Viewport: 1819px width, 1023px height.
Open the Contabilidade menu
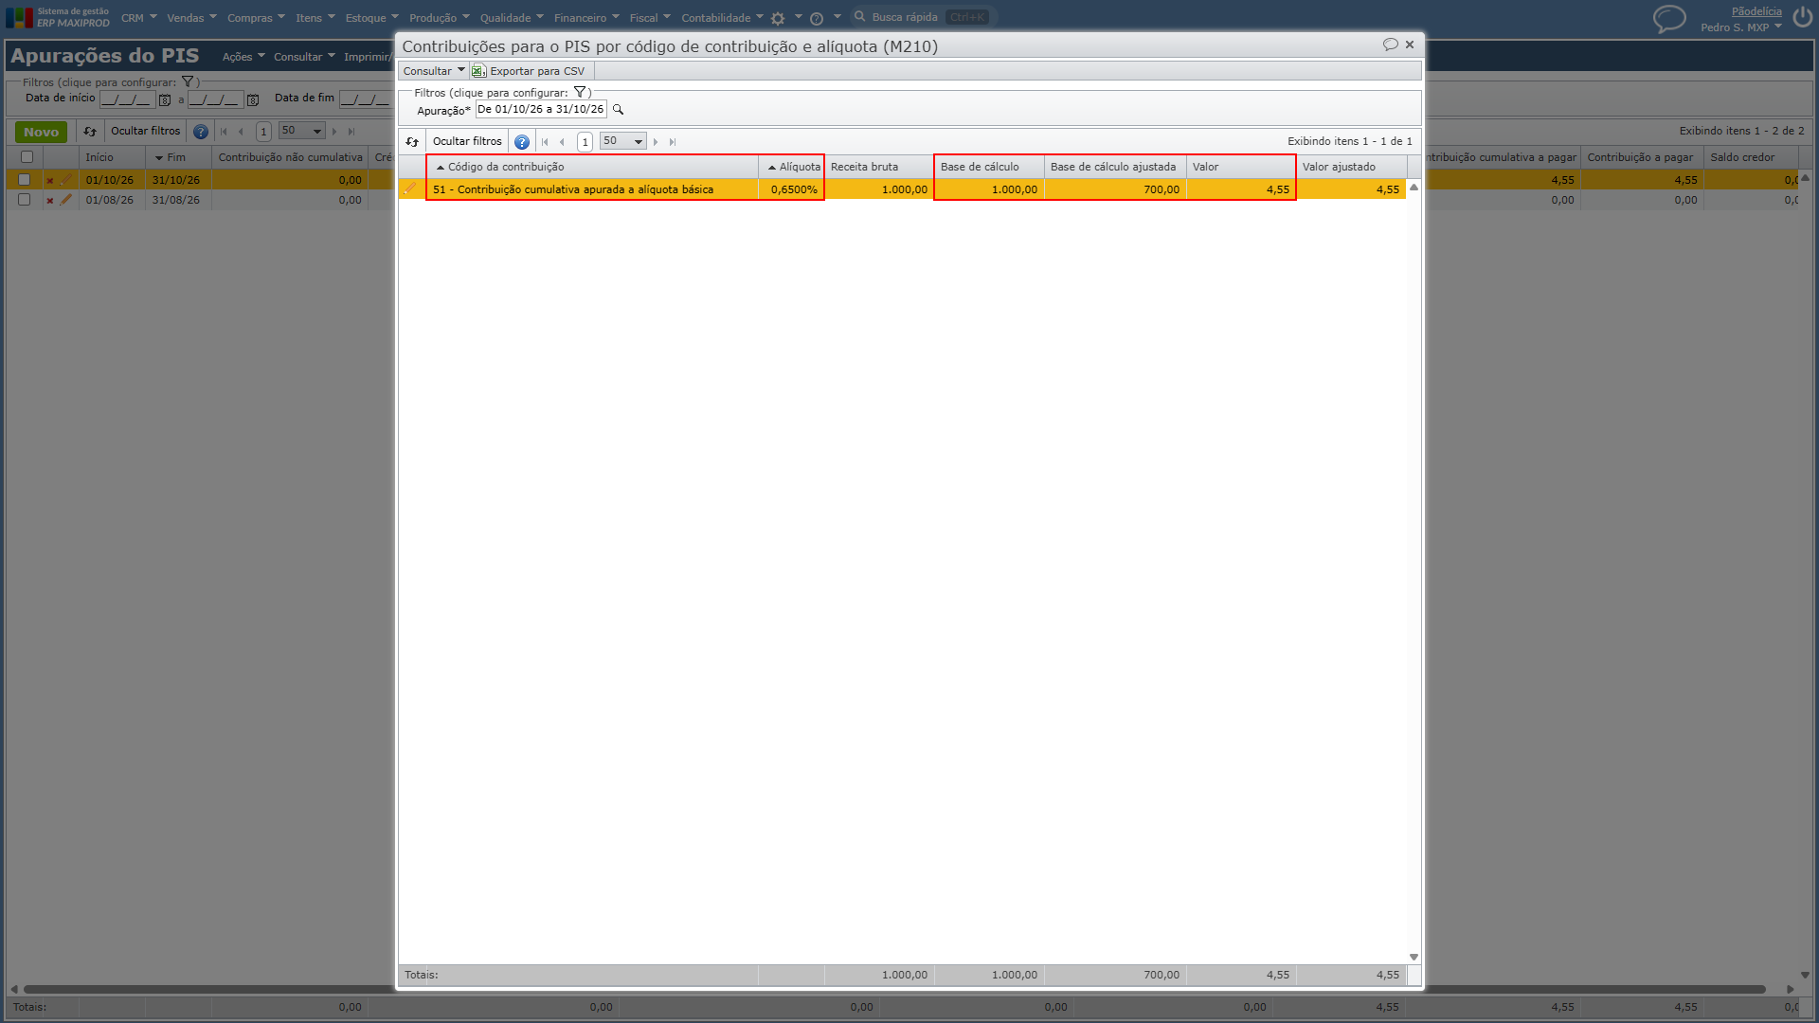722,18
